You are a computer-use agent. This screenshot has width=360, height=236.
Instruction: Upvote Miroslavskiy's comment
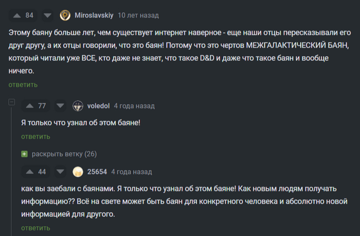[x=15, y=15]
